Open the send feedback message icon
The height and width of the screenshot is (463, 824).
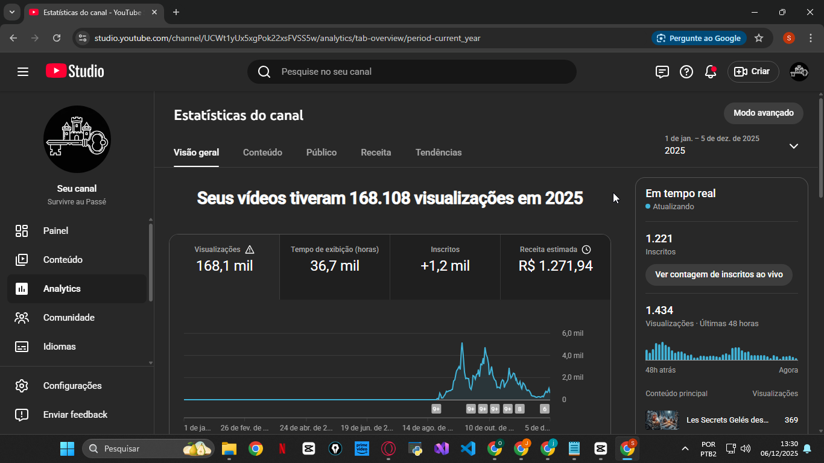[x=662, y=72]
